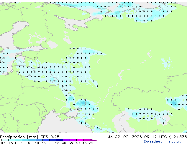Click the '50' legend scale value
This screenshot has height=144, width=187.
click(x=91, y=143)
